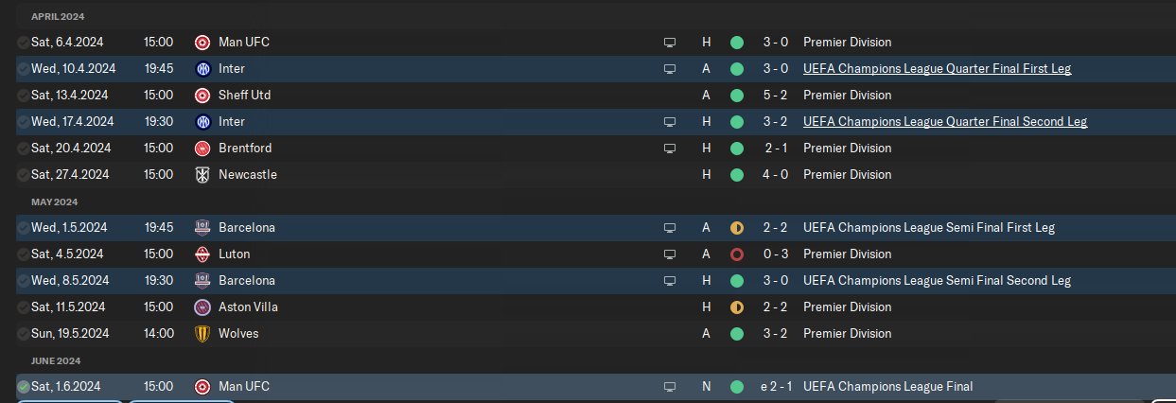Click the Newcastle club badge
Image resolution: width=1176 pixels, height=403 pixels.
coord(202,175)
